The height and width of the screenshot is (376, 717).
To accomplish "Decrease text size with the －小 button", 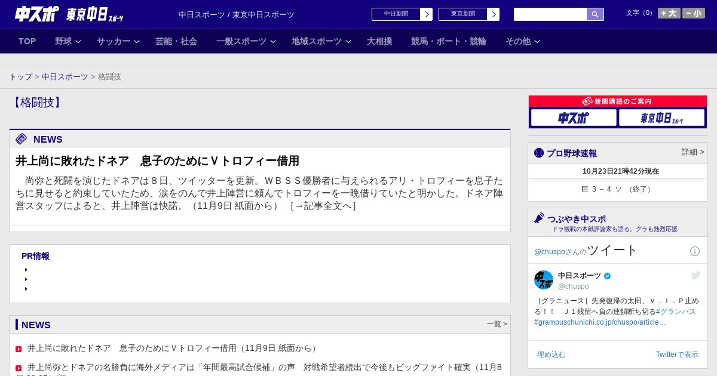I will (694, 13).
